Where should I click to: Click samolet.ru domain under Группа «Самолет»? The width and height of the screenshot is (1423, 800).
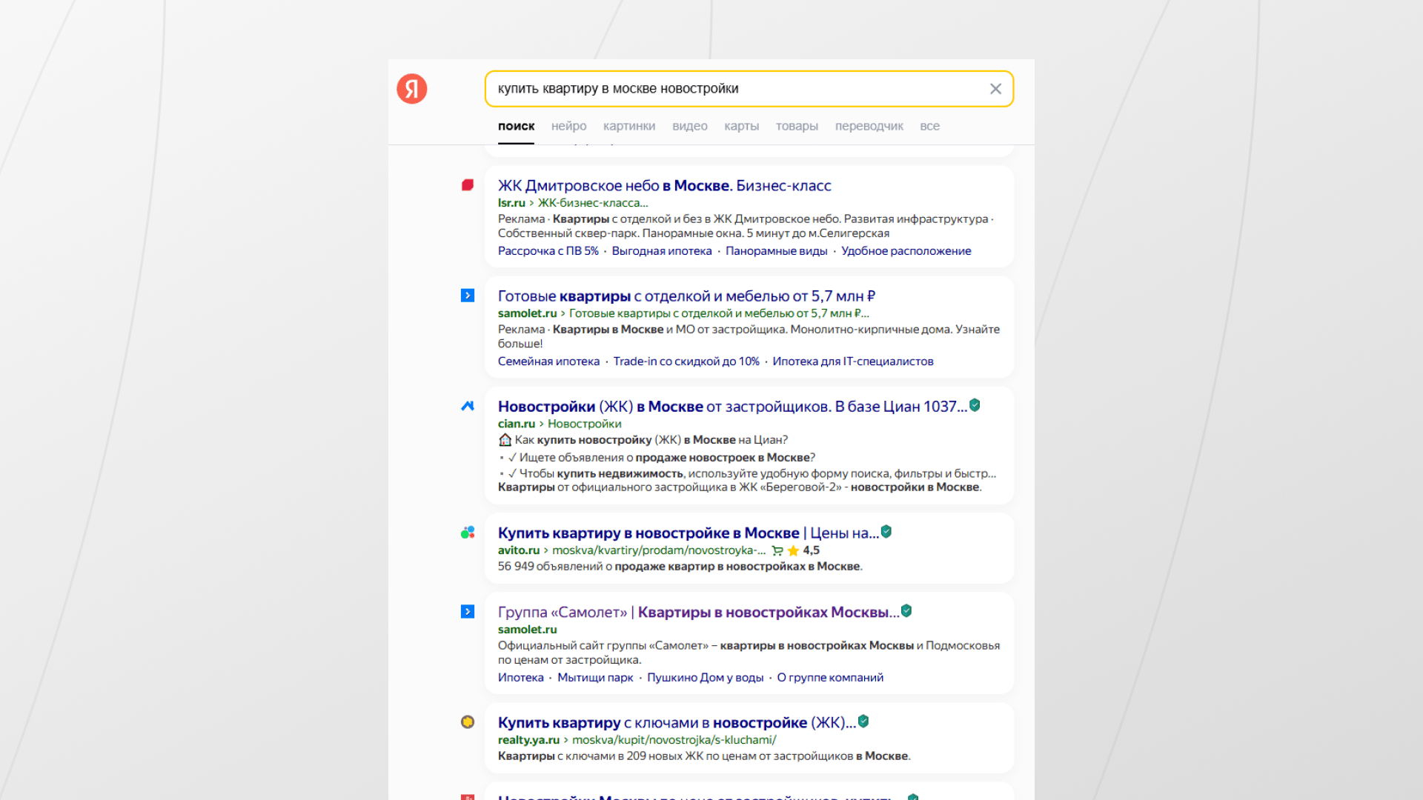click(527, 630)
